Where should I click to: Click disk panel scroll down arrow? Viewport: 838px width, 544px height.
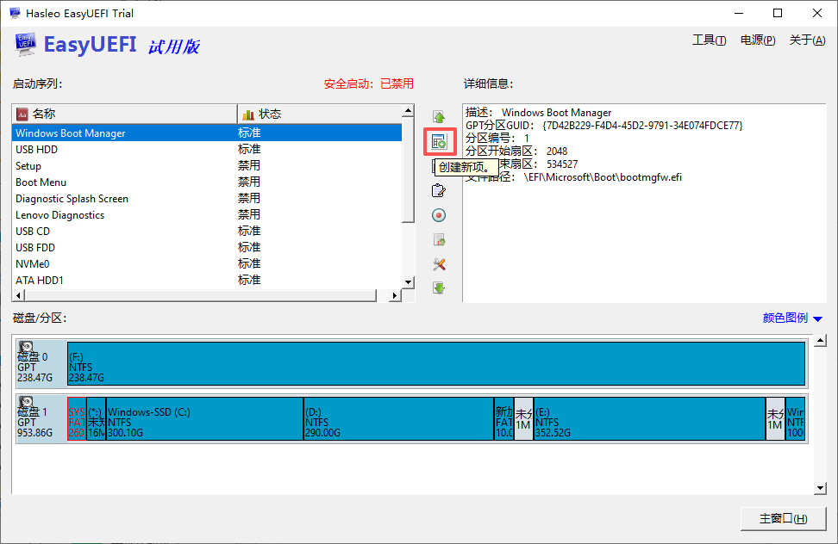pyautogui.click(x=821, y=488)
